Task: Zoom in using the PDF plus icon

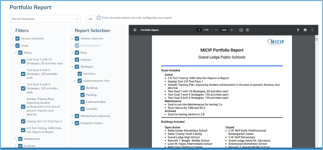Action: click(232, 30)
